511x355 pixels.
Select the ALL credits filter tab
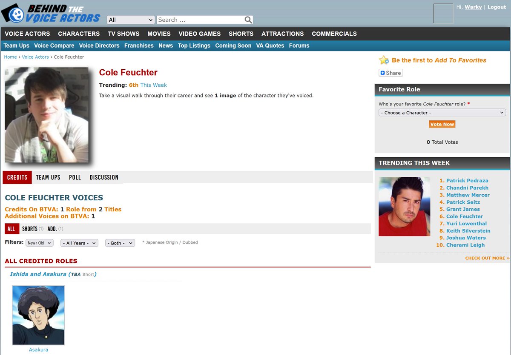[11, 229]
